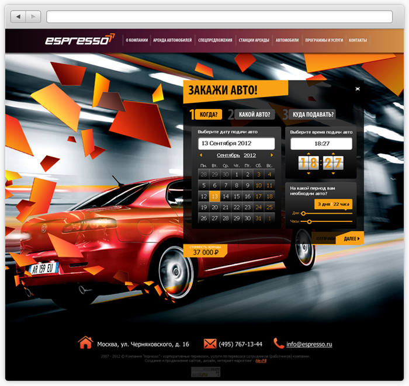Open the КОНТАКТЫ menu item
Screen dimensions: 409x386
(x=358, y=40)
